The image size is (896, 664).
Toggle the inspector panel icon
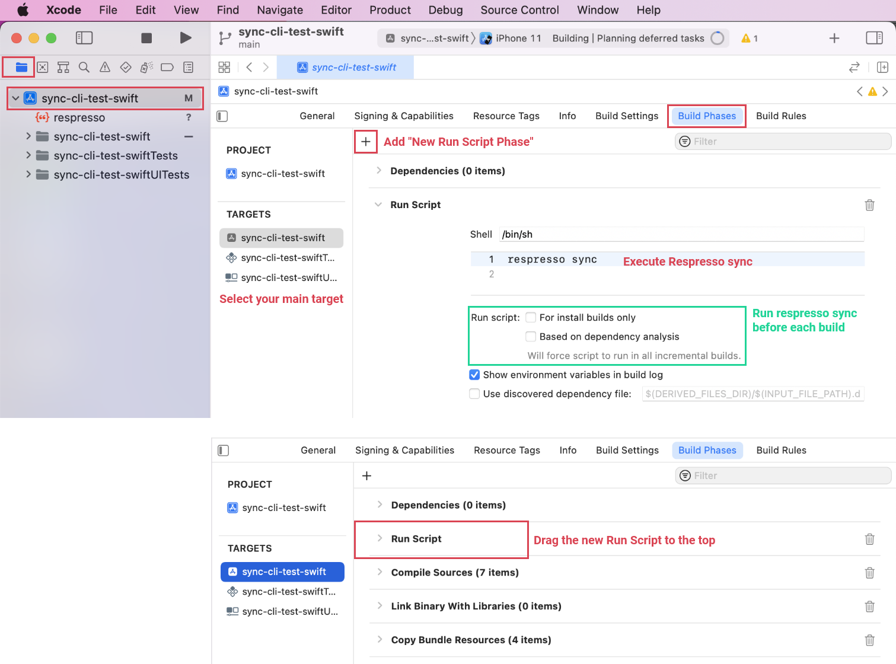[x=875, y=38]
